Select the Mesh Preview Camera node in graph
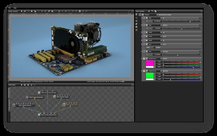Screen dimensions: 217x136 tap(24, 105)
